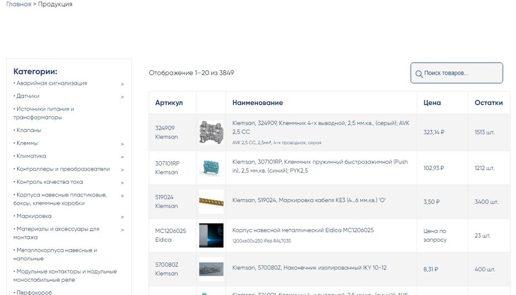The height and width of the screenshot is (295, 516).
Task: Expand the Корпуса навесные пластиковые arrow
Action: click(122, 195)
